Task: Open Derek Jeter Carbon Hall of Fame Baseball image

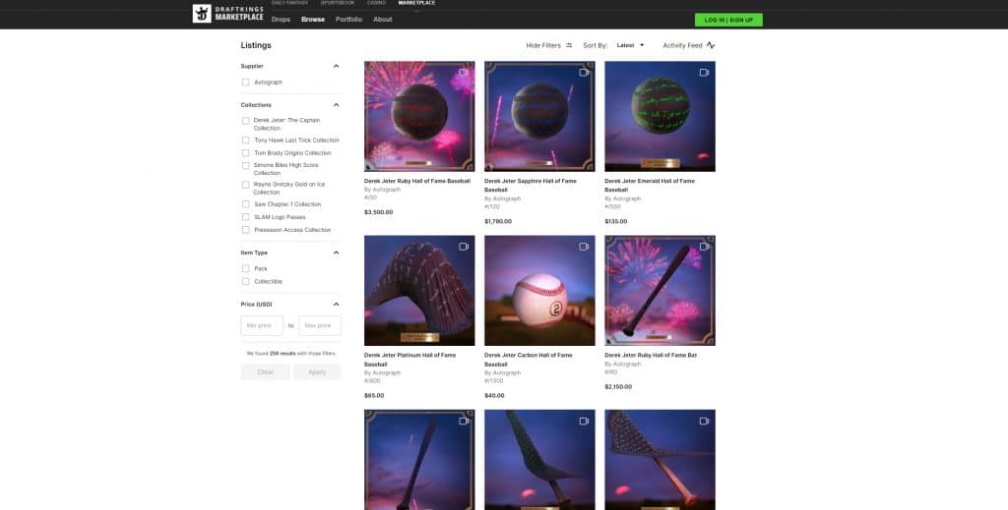Action: (539, 291)
